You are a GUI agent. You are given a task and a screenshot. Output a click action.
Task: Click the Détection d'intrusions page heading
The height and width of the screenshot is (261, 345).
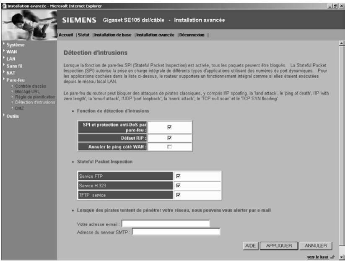[96, 53]
